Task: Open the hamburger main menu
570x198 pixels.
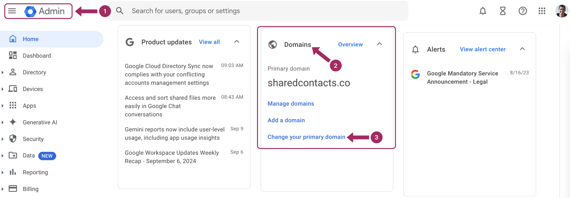Action: click(x=12, y=11)
